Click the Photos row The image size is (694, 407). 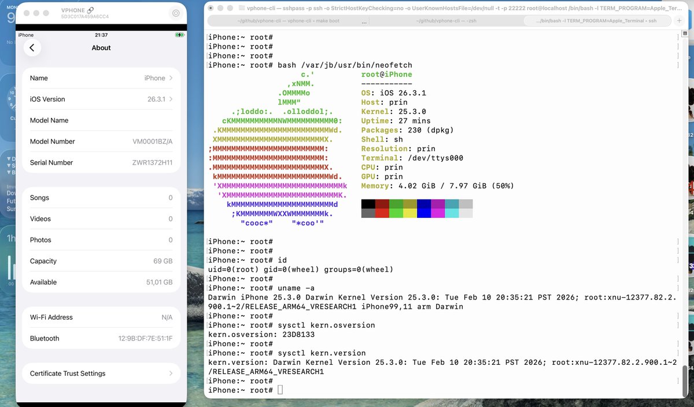[x=101, y=240]
